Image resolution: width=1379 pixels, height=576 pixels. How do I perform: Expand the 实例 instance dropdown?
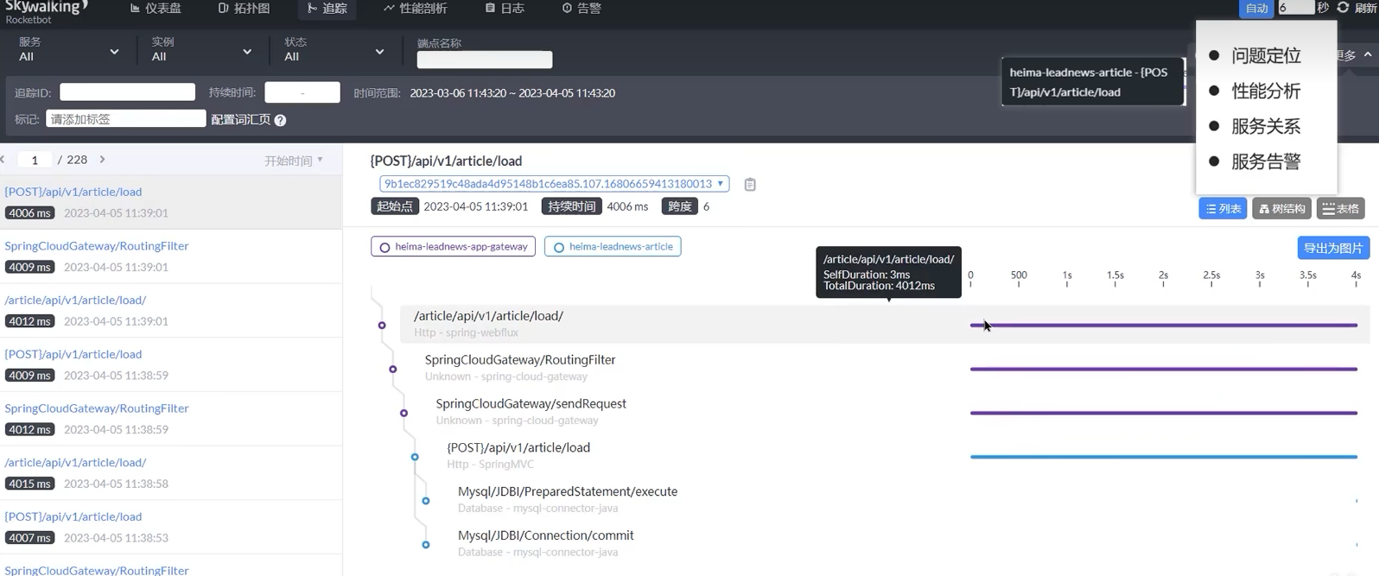(x=202, y=50)
